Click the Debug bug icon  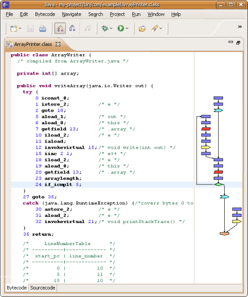(x=105, y=28)
